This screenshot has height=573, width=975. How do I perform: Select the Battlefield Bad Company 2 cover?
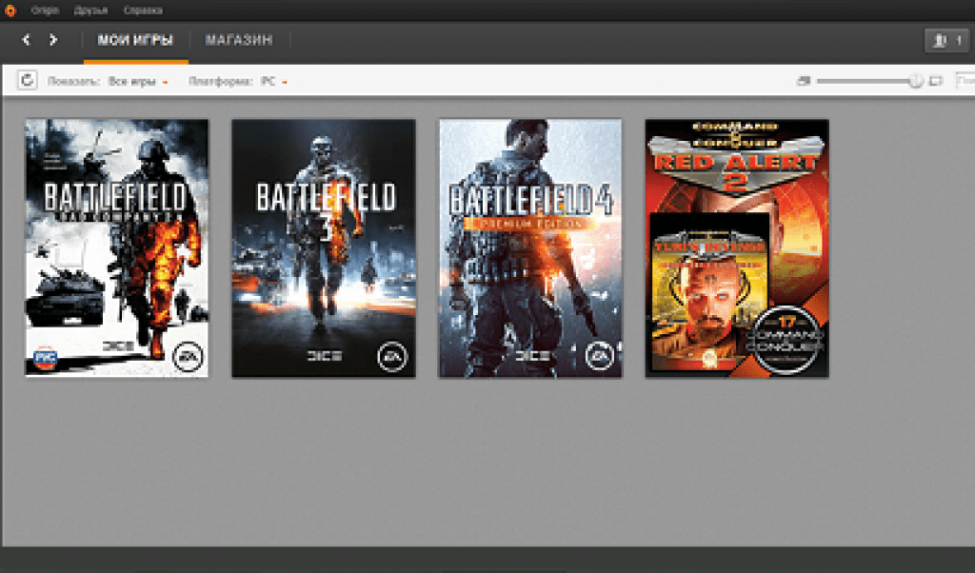tap(116, 247)
